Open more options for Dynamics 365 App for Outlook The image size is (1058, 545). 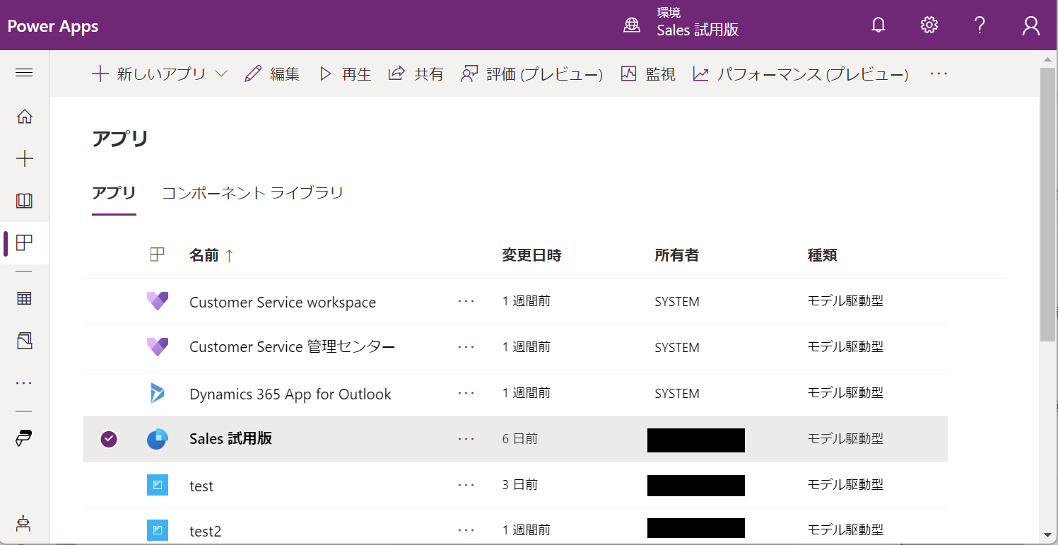point(466,393)
